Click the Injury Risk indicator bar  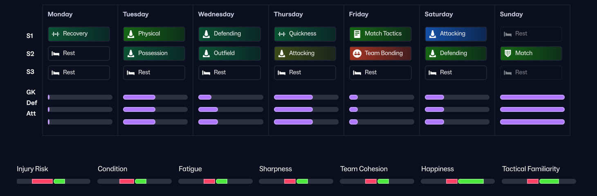[x=54, y=181]
